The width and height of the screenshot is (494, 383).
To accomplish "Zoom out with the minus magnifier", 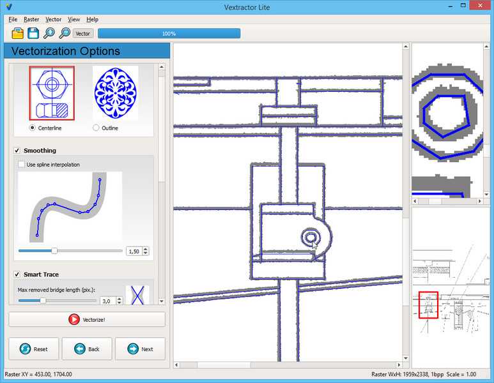I will tap(65, 33).
